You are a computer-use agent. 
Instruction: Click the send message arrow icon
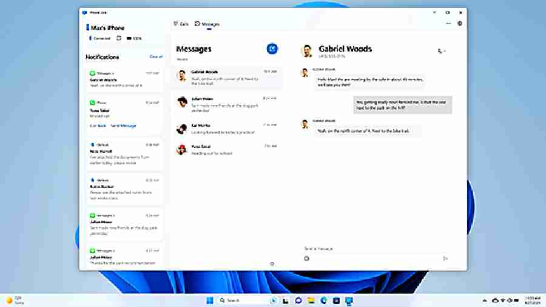(445, 258)
